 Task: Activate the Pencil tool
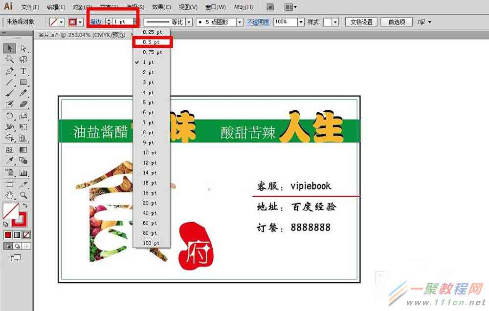click(23, 93)
